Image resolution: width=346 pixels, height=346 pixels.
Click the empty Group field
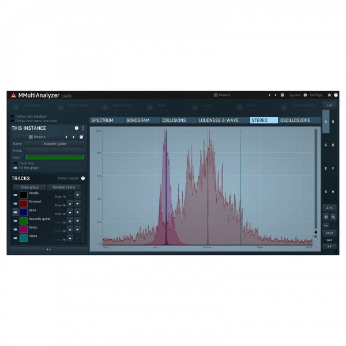pyautogui.click(x=55, y=151)
